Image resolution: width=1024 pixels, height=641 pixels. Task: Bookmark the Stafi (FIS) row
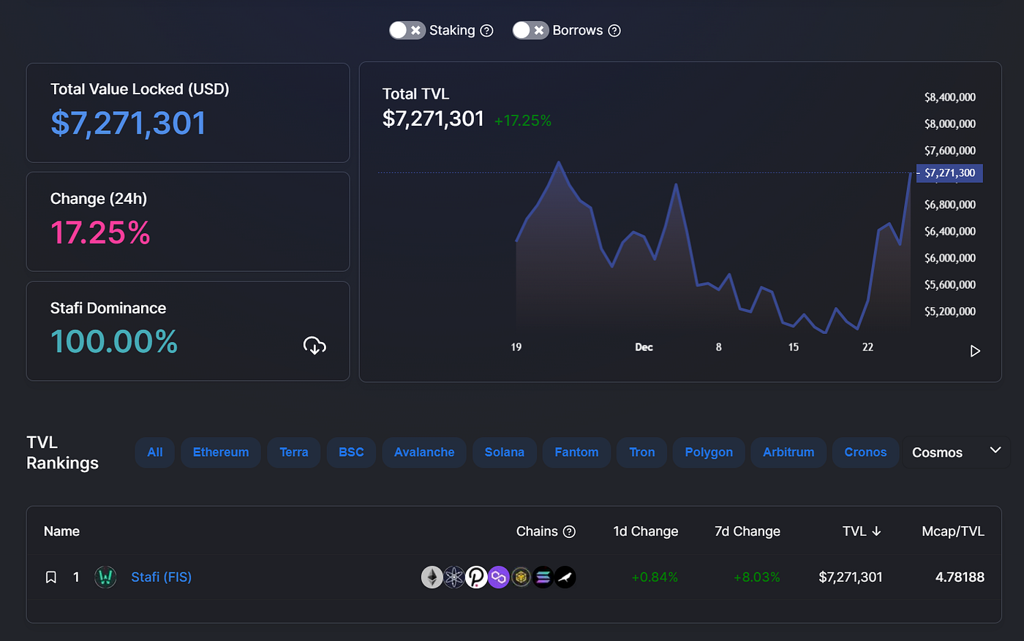51,577
